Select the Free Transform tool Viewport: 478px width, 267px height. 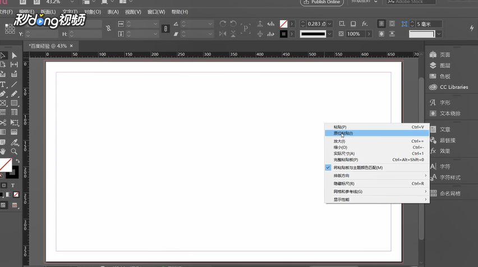14,122
